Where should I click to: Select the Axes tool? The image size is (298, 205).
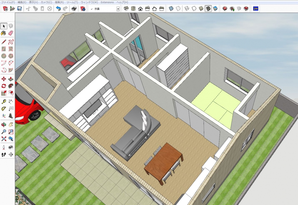[4, 116]
